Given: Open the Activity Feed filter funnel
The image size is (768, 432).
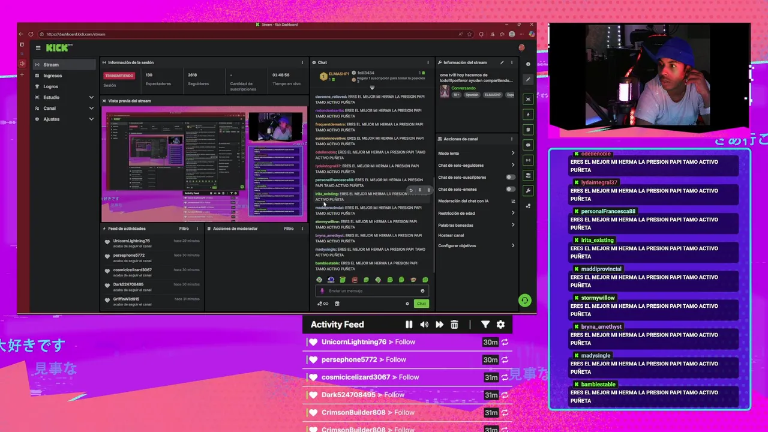Looking at the screenshot, I should (485, 325).
